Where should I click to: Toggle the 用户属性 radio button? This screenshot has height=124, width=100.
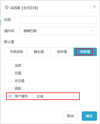[10, 96]
